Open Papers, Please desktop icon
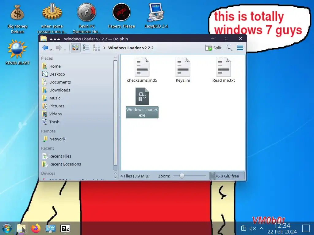 coord(121,16)
